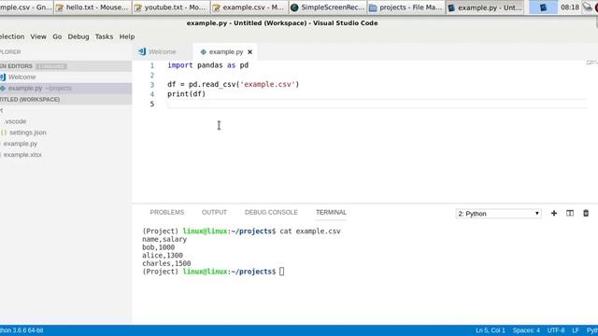Open the Debug menu
Image resolution: width=598 pixels, height=336 pixels.
point(78,36)
